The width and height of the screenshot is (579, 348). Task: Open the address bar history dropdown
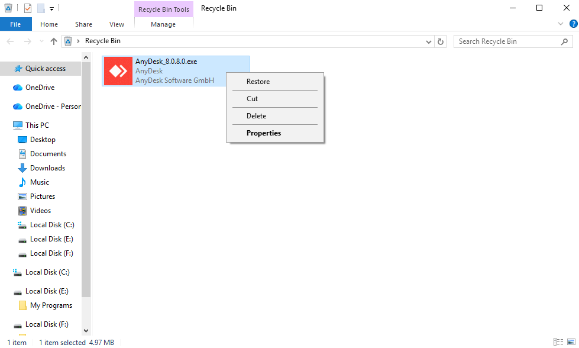click(428, 42)
